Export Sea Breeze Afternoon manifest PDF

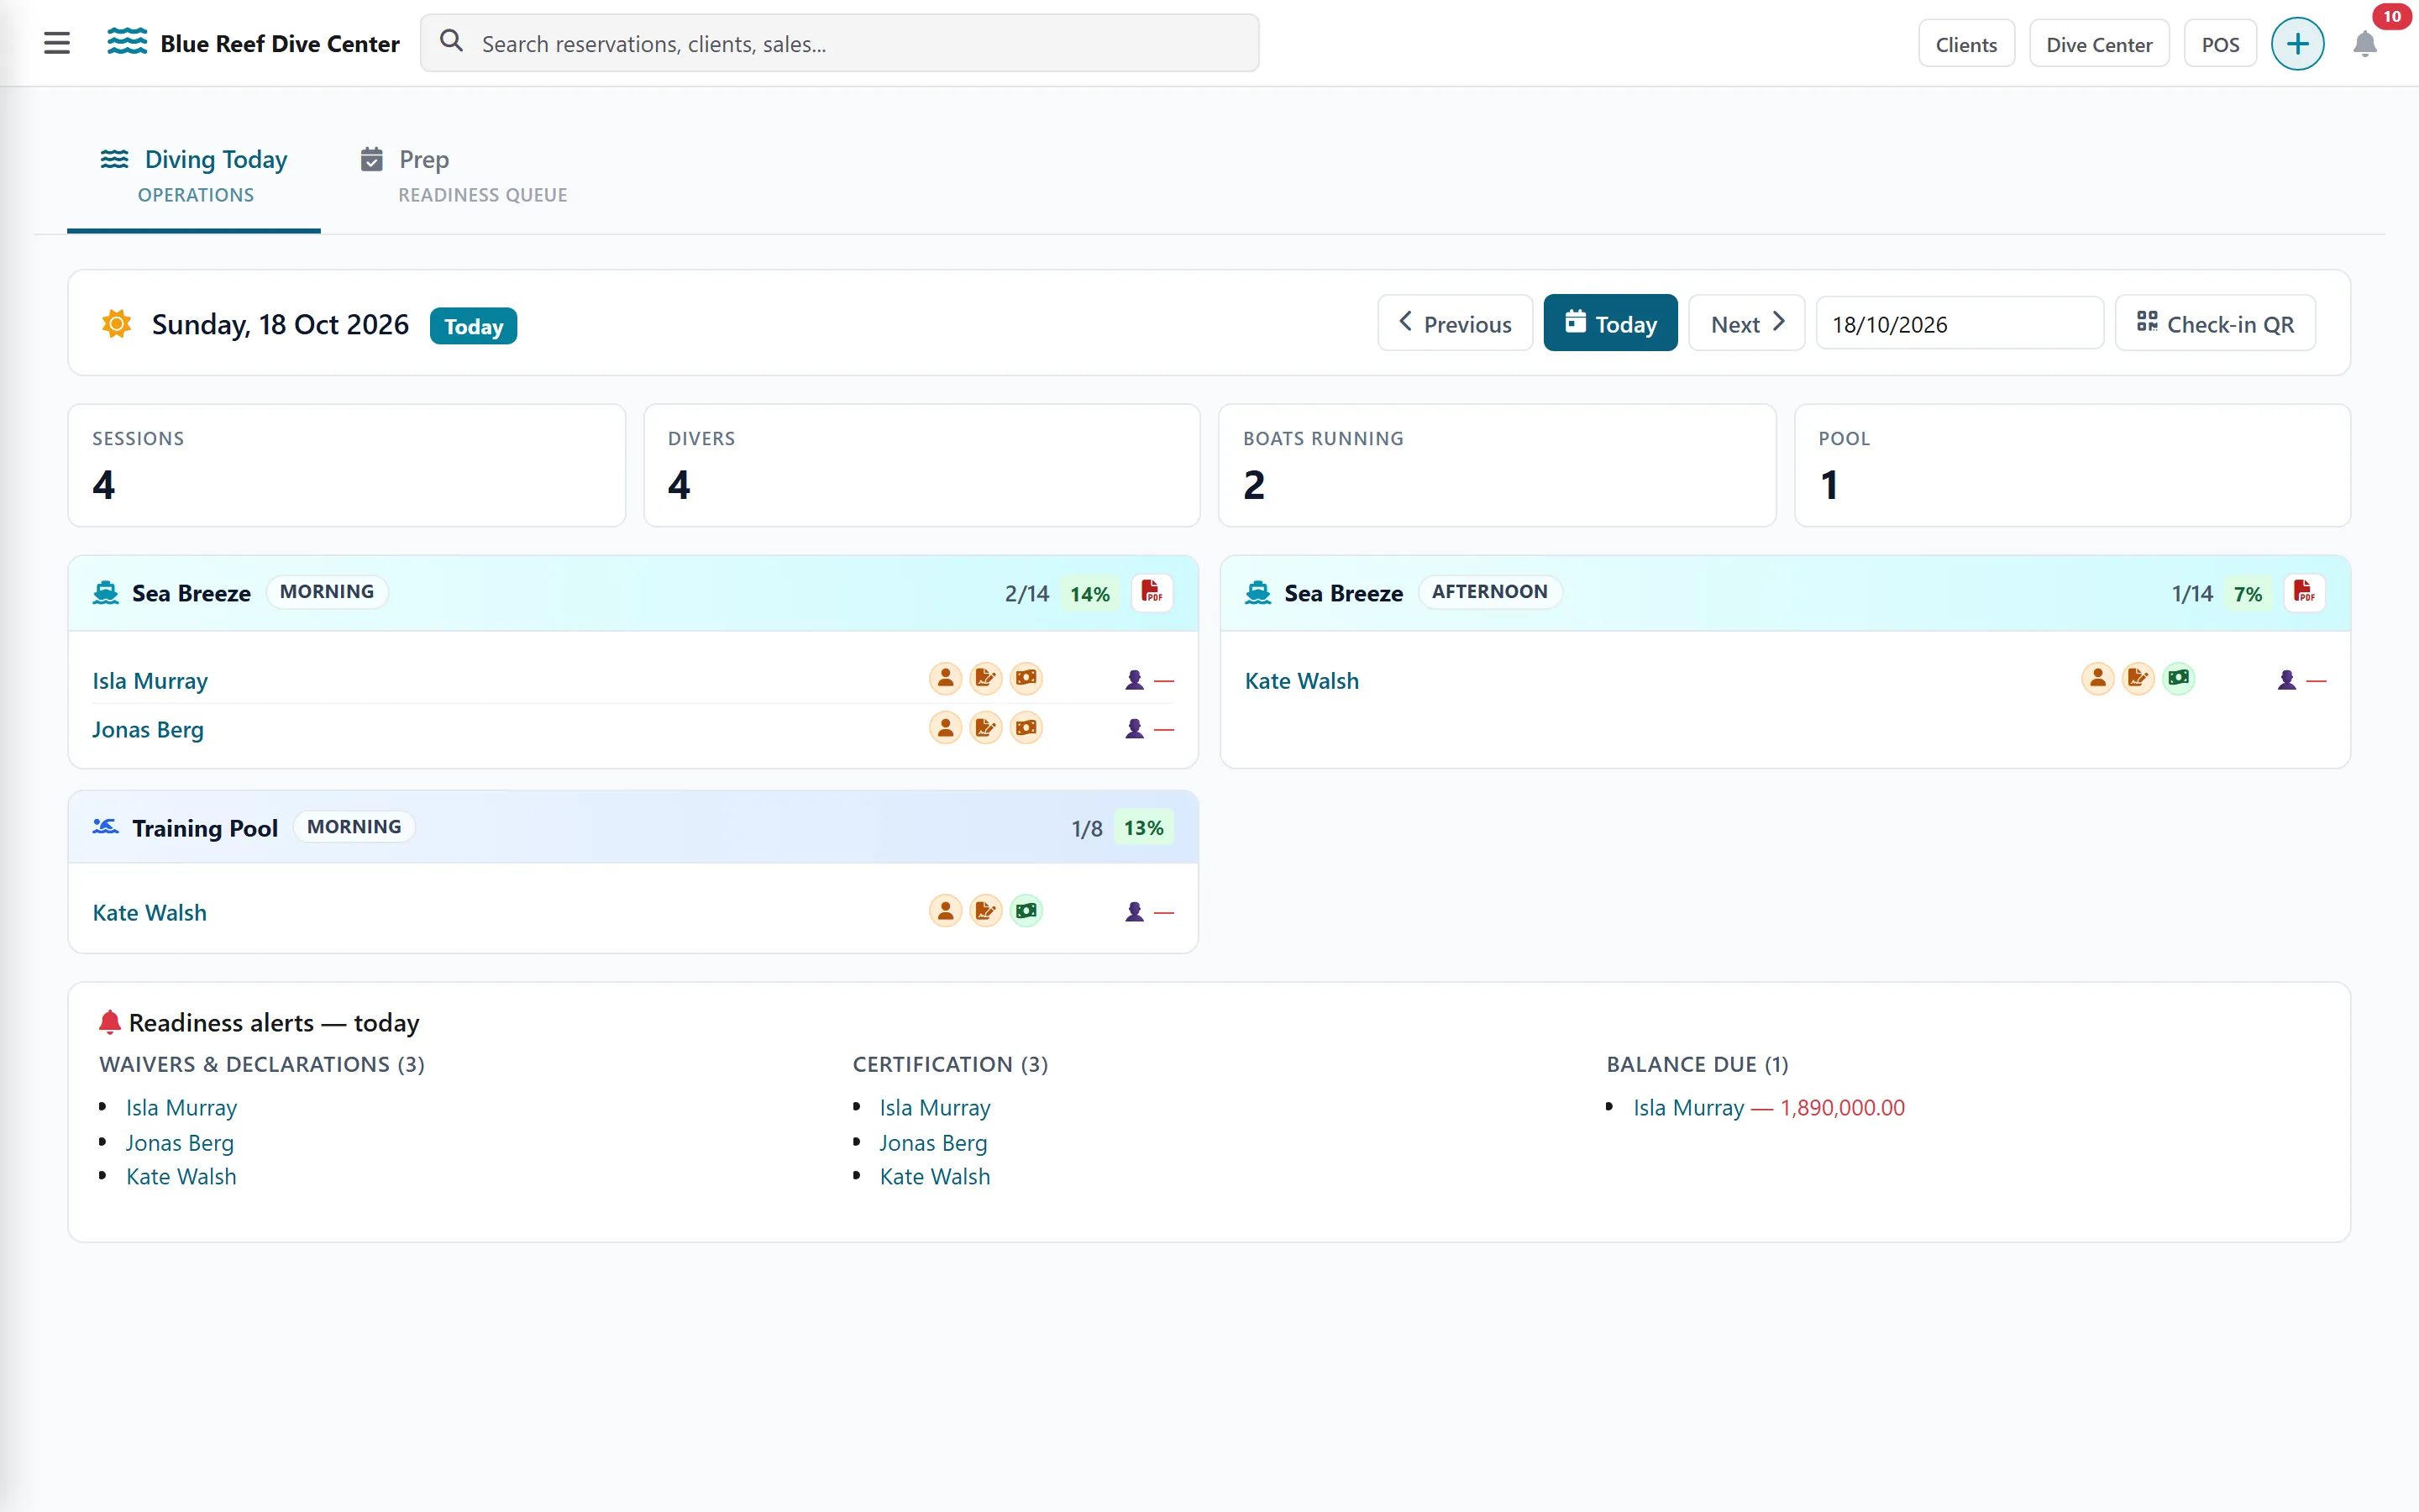tap(2304, 592)
